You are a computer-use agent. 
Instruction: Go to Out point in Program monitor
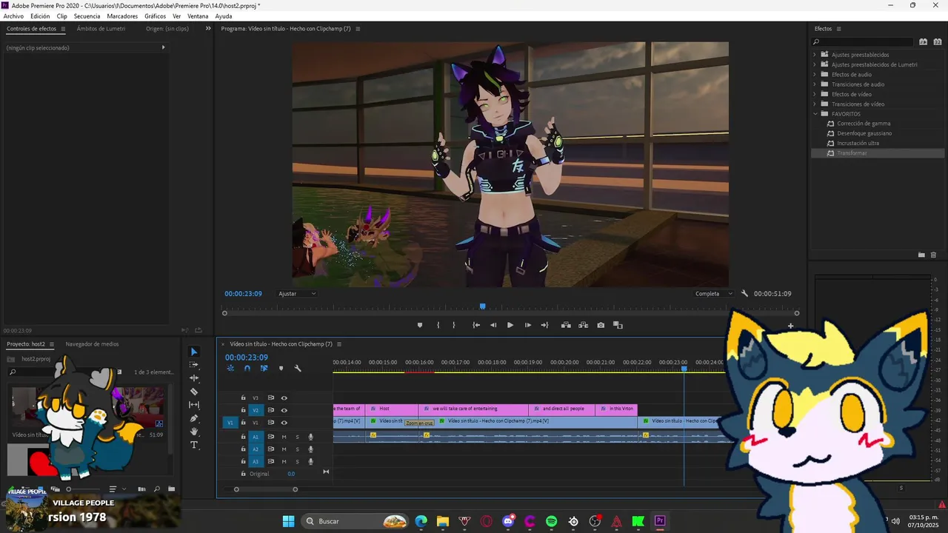(545, 325)
